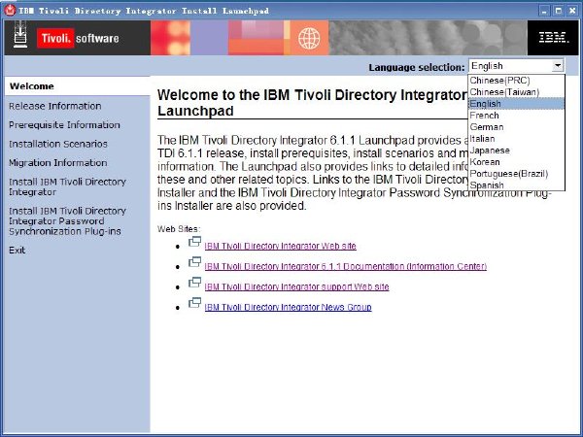Open Prerequisite Information in sidebar
Screen dimensions: 583x437
tap(64, 125)
